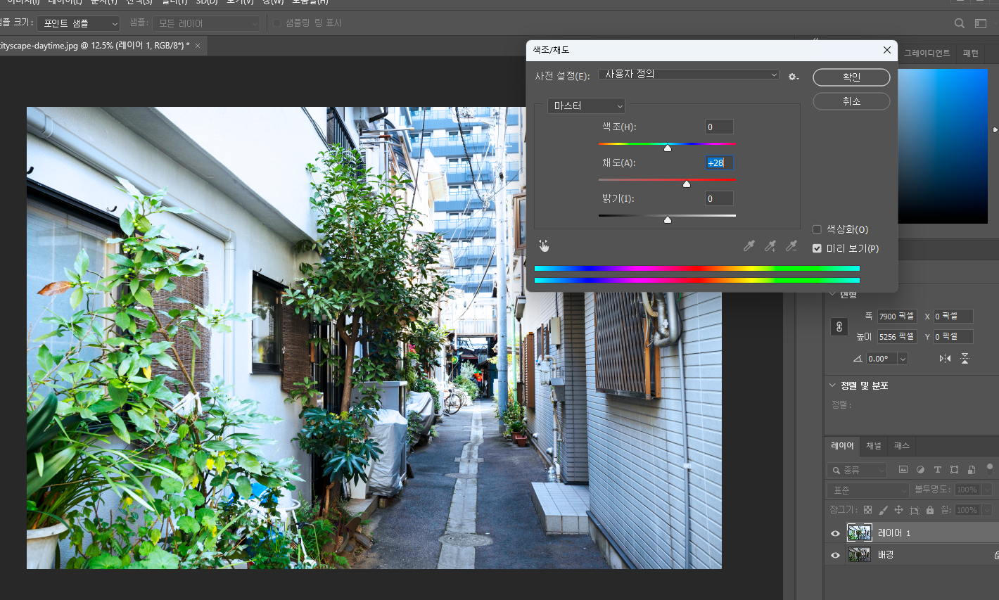
Task: Filter layers by smart object icon
Action: [972, 469]
